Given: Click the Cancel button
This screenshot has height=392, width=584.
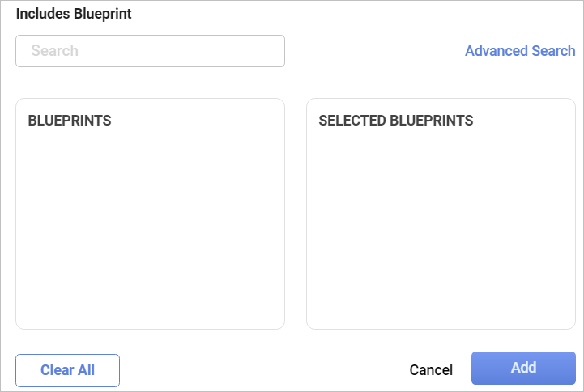Looking at the screenshot, I should tap(431, 370).
